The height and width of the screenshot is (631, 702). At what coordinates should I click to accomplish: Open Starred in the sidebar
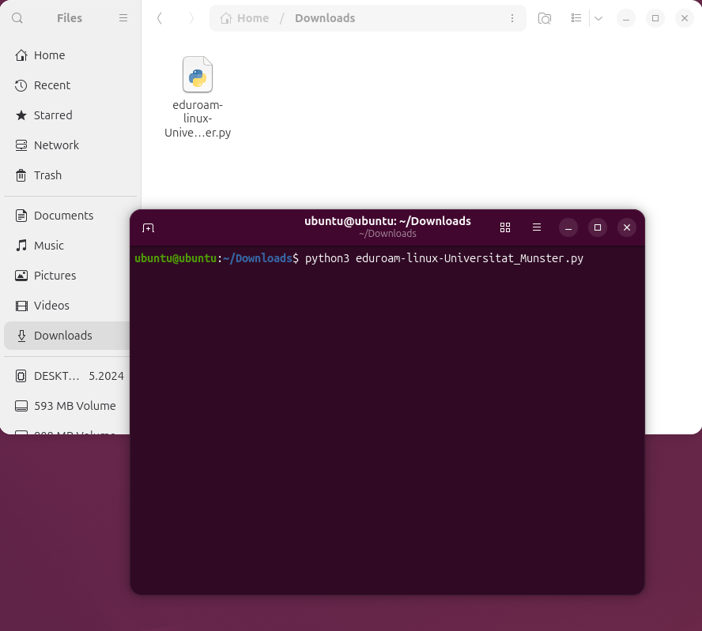[70, 115]
